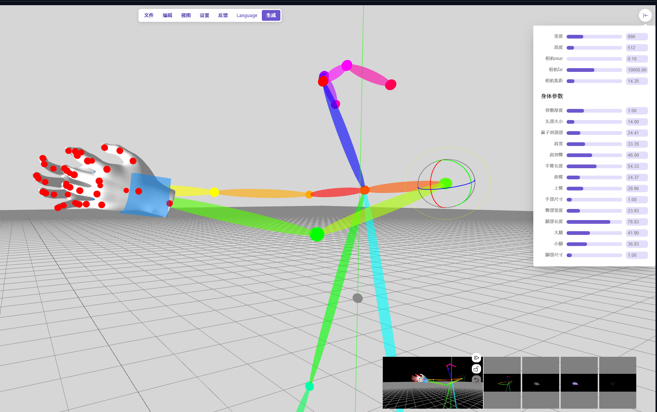Click the restore camera undo icon
The width and height of the screenshot is (657, 412).
click(477, 380)
